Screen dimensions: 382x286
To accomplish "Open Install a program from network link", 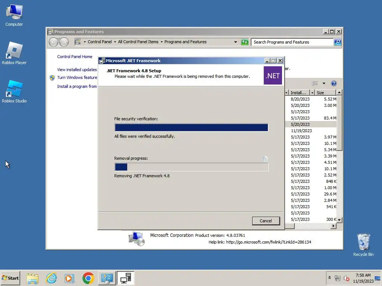I will (77, 86).
